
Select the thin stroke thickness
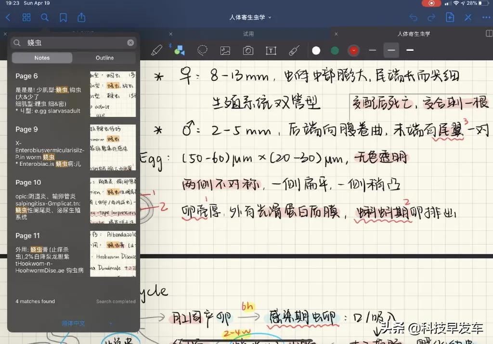tap(372, 50)
